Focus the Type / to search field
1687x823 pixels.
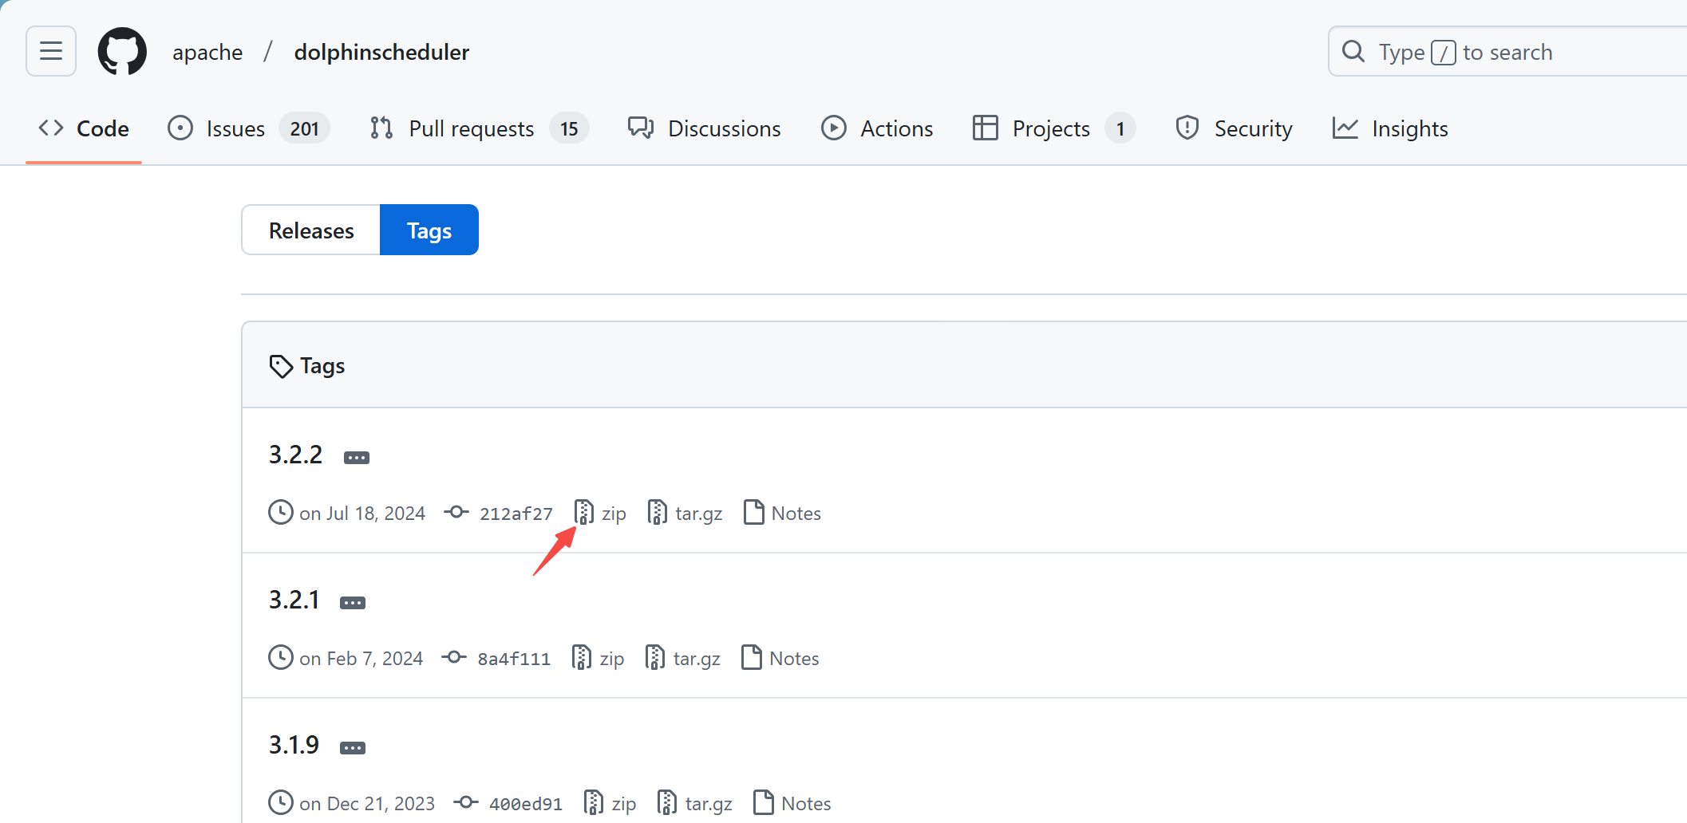pyautogui.click(x=1507, y=52)
